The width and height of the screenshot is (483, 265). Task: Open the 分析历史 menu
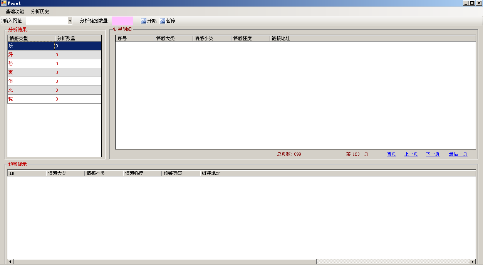[x=40, y=12]
